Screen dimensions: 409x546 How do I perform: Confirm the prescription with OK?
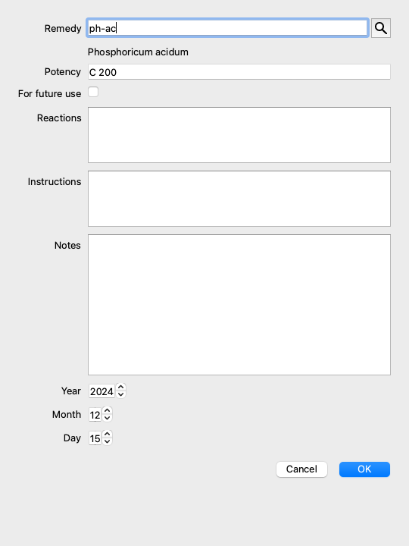tap(364, 469)
